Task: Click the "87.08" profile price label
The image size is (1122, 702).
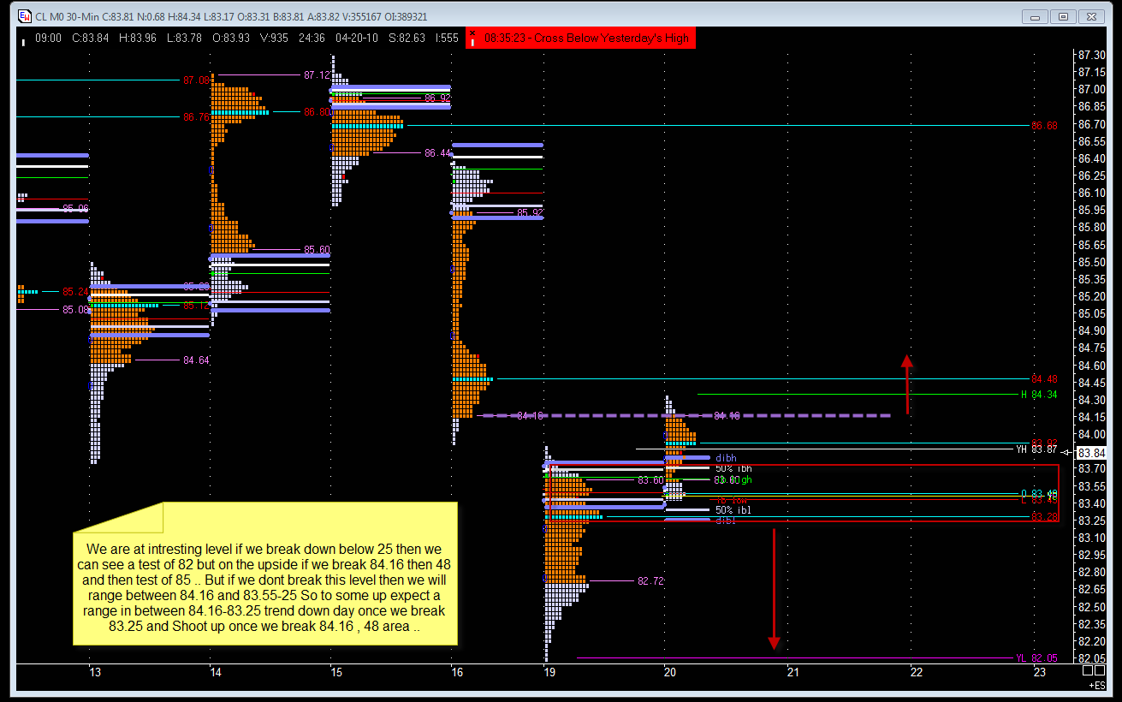Action: 196,80
